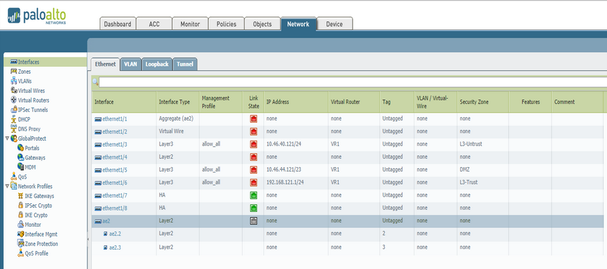The image size is (607, 269).
Task: Switch to the Loopback interface tab
Action: point(156,64)
